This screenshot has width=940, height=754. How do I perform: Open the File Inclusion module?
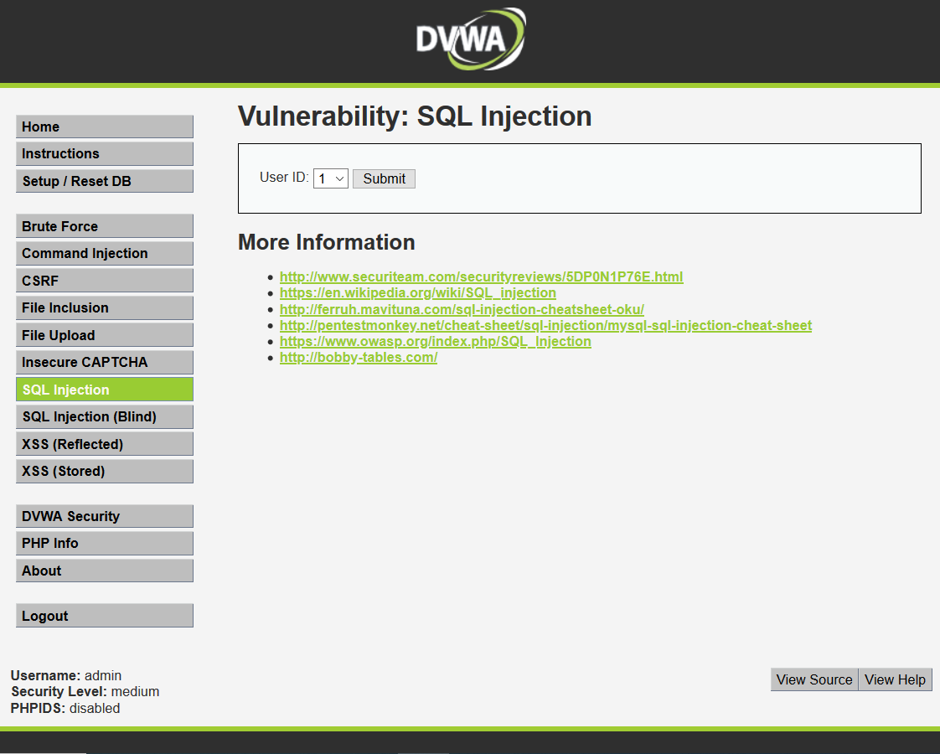[105, 307]
